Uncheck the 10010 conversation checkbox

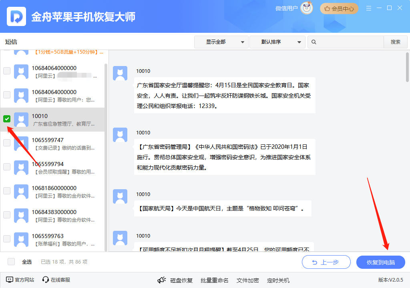pyautogui.click(x=7, y=119)
